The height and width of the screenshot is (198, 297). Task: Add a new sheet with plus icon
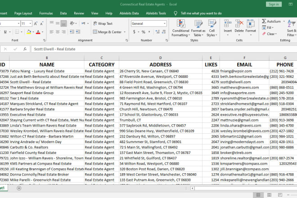pos(19,188)
